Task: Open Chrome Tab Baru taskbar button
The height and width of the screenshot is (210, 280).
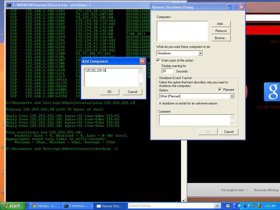Action: click(x=44, y=206)
